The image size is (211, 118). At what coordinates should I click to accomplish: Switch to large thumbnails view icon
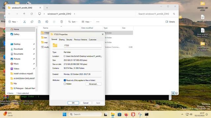pyautogui.click(x=176, y=93)
